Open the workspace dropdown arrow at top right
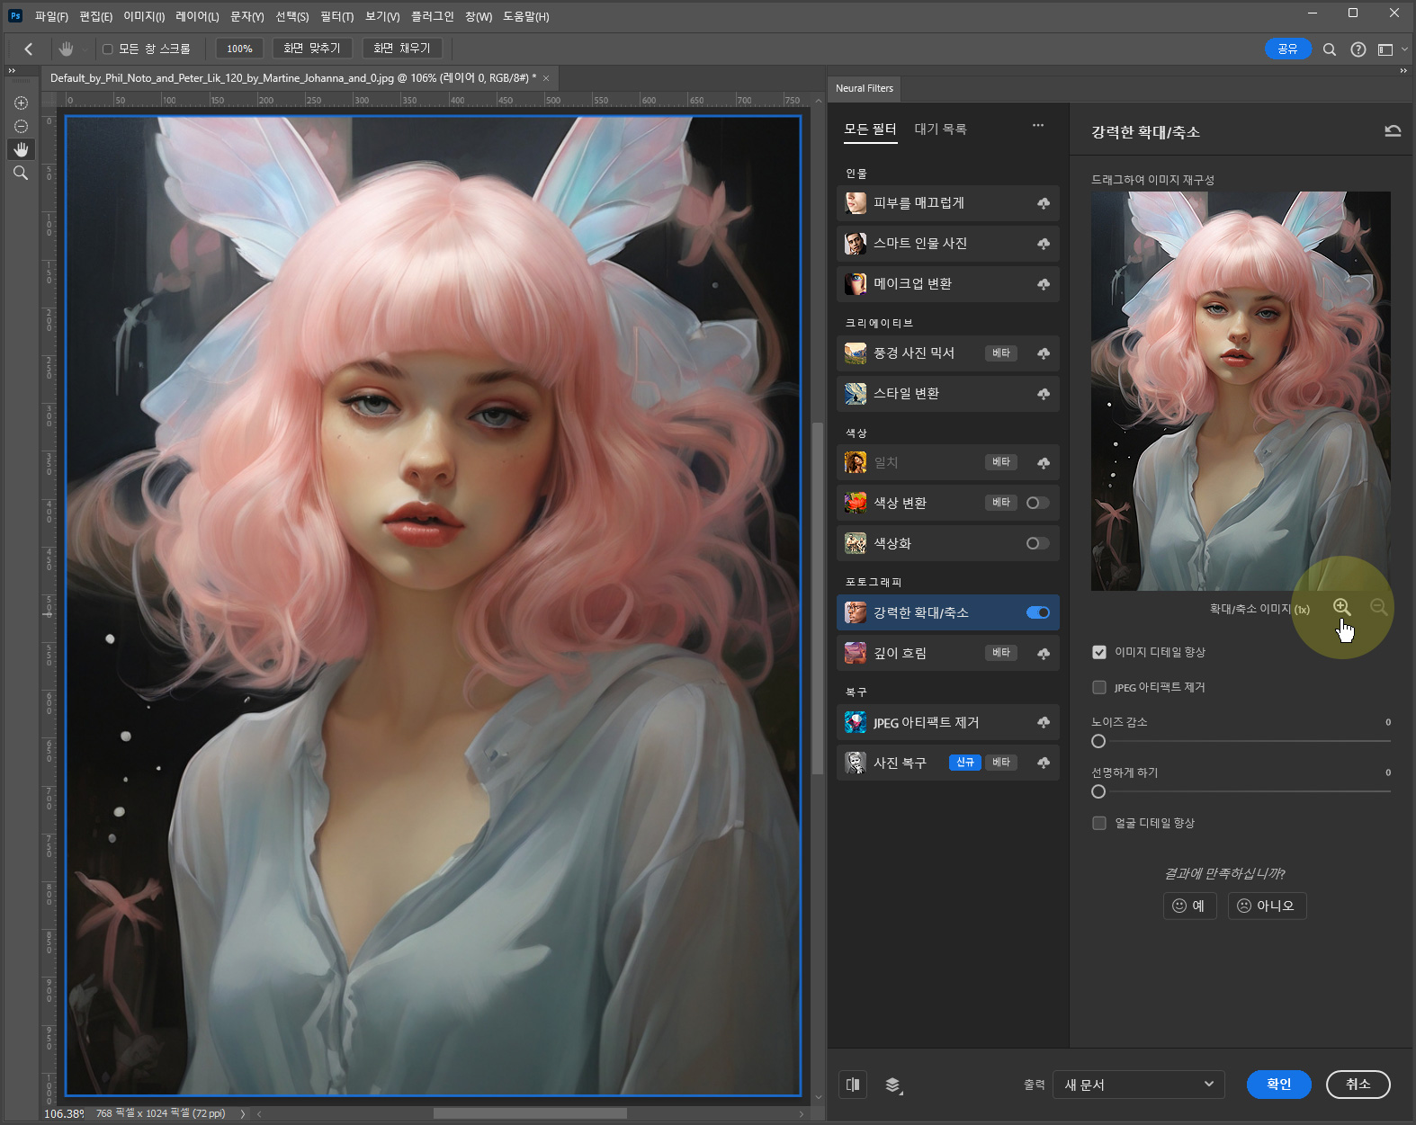The height and width of the screenshot is (1125, 1416). click(x=1405, y=49)
